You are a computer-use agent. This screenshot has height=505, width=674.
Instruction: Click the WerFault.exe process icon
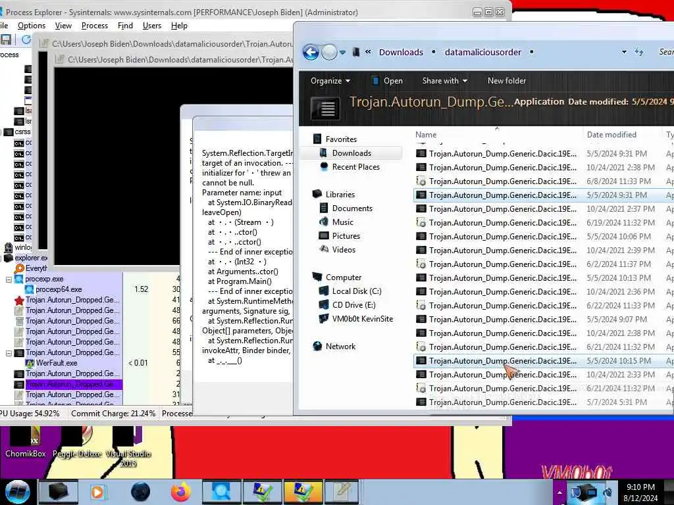[30, 363]
